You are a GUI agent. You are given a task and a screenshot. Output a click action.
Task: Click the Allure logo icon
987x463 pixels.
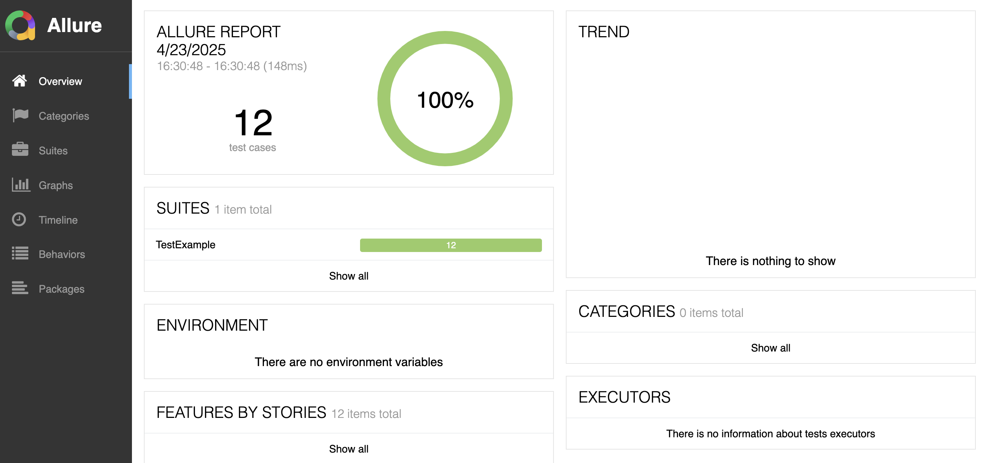coord(20,25)
